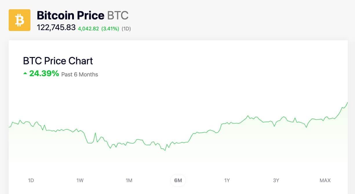Switch to the 1M chart view
Screen dimensions: 355x194
coord(129,180)
